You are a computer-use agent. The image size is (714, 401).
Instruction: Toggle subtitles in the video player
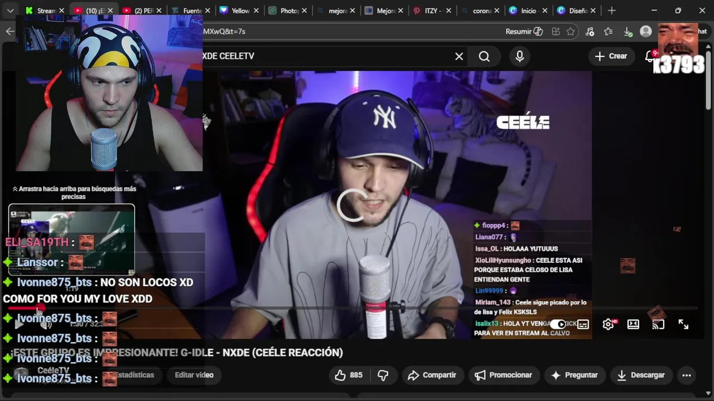pos(583,324)
